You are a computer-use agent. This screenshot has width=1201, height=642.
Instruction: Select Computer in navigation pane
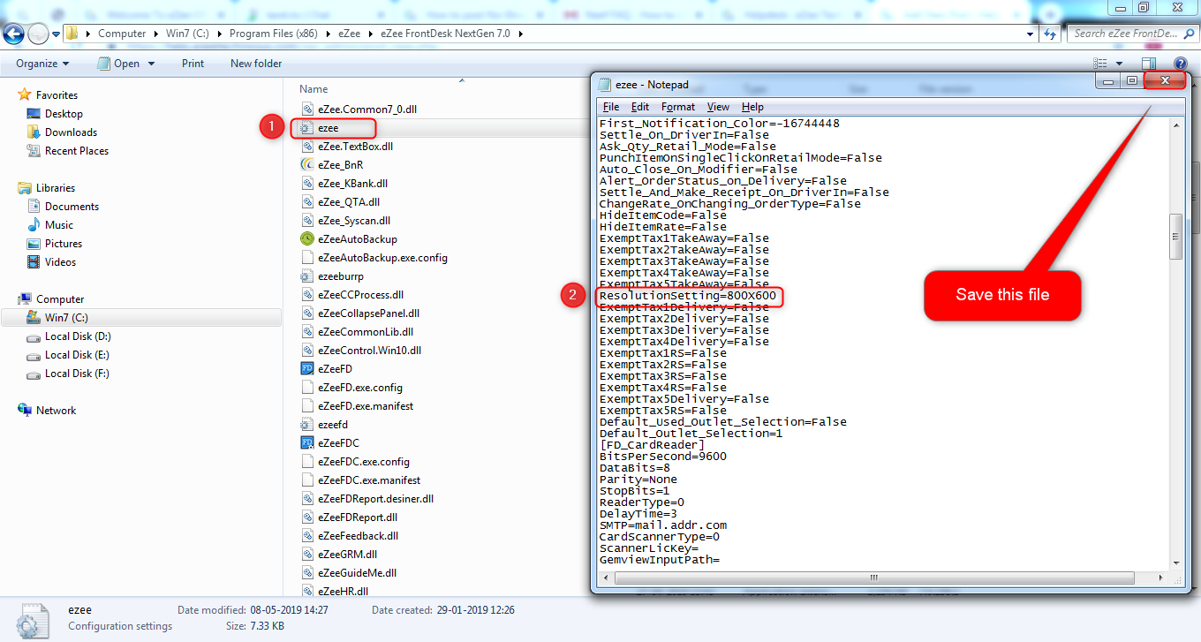(x=60, y=299)
